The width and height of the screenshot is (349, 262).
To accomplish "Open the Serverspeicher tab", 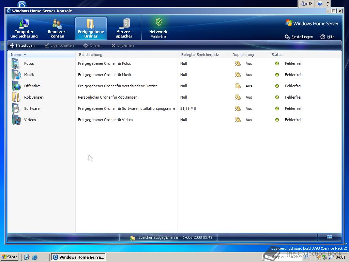I will click(124, 29).
